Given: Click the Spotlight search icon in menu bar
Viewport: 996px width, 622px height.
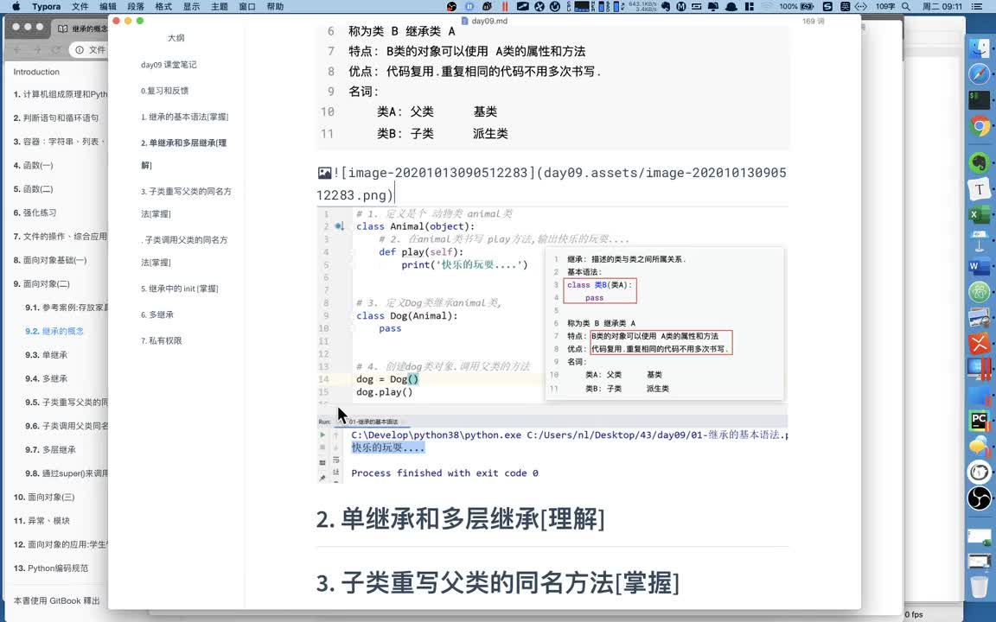Looking at the screenshot, I should click(906, 6).
